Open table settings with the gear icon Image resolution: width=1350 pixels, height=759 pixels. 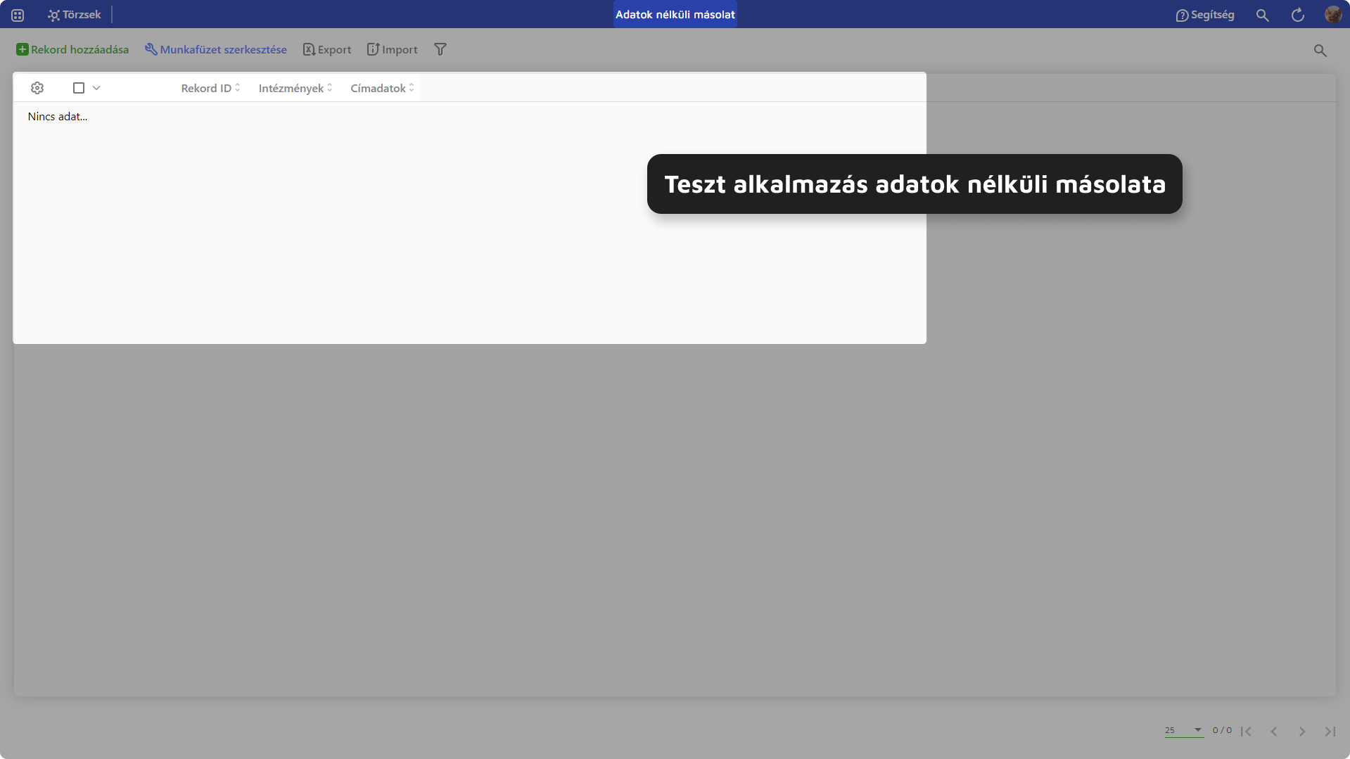37,87
